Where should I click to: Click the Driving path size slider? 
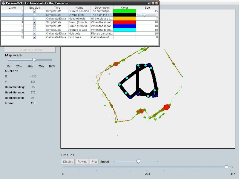point(145,15)
